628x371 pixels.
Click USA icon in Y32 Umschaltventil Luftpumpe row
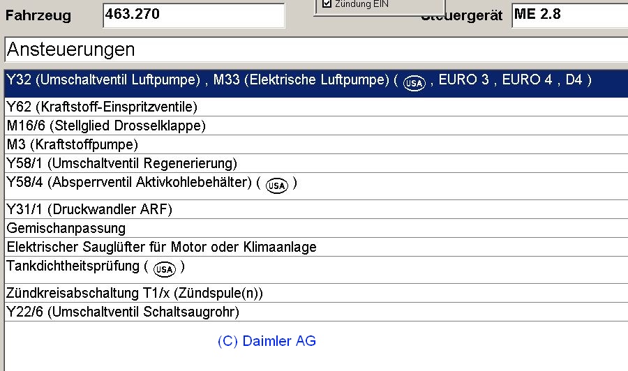pyautogui.click(x=414, y=83)
